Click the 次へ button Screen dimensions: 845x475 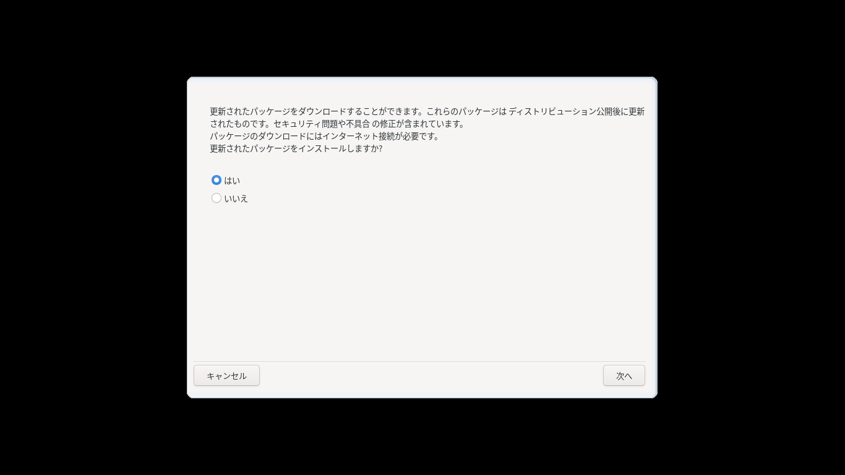click(624, 375)
